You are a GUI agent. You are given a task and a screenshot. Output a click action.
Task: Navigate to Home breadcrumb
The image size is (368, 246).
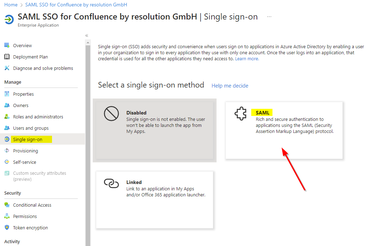tap(11, 5)
